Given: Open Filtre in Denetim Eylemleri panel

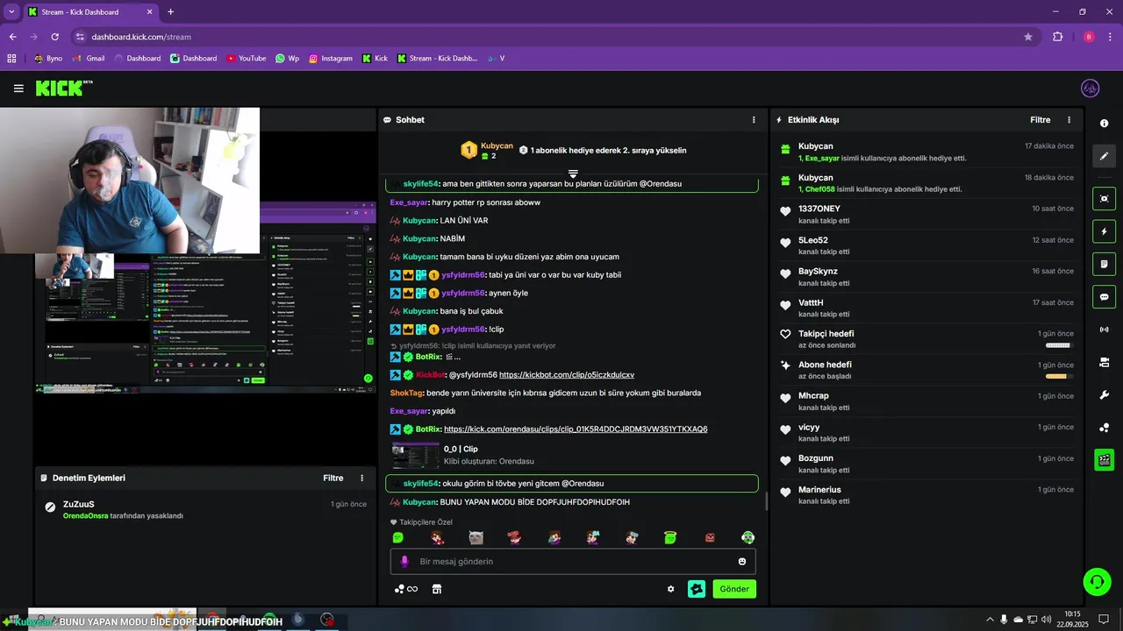Looking at the screenshot, I should [x=333, y=479].
